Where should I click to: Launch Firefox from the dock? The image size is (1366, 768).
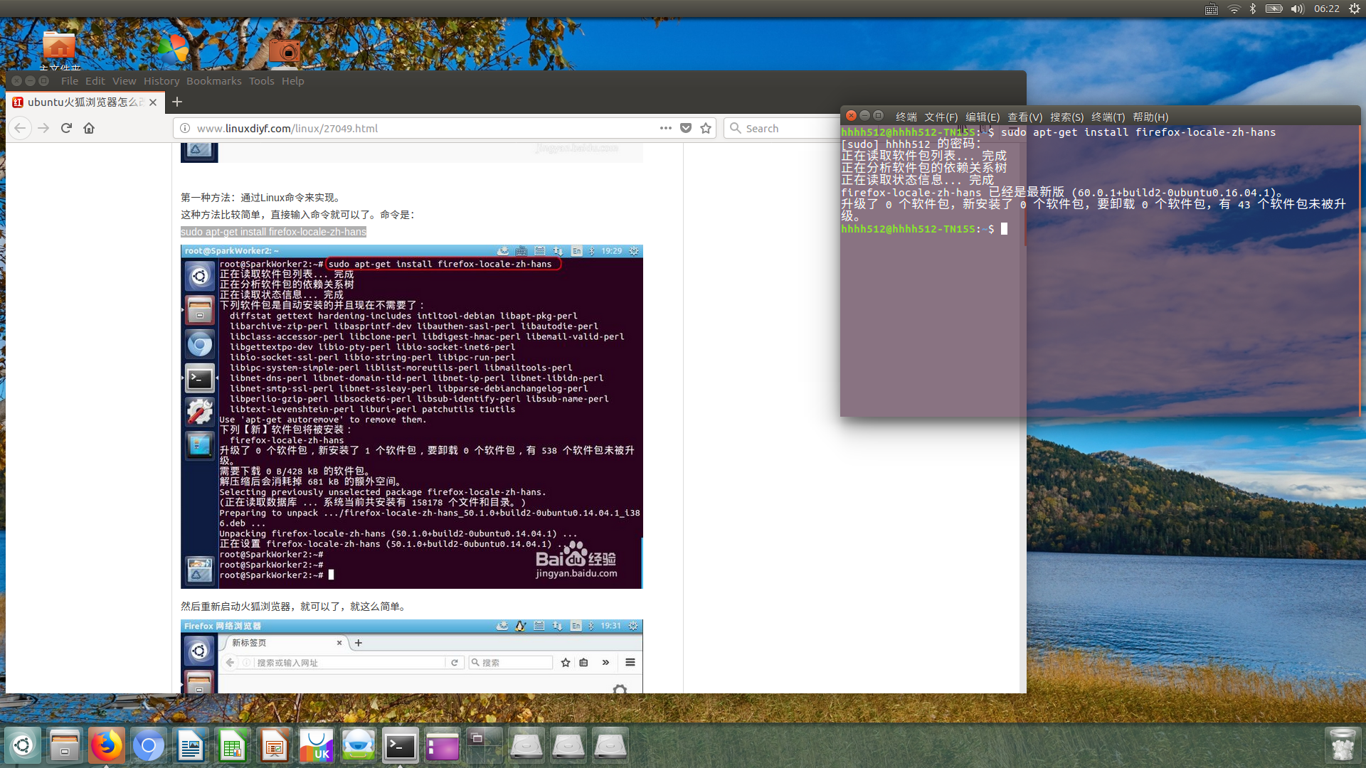[x=107, y=745]
